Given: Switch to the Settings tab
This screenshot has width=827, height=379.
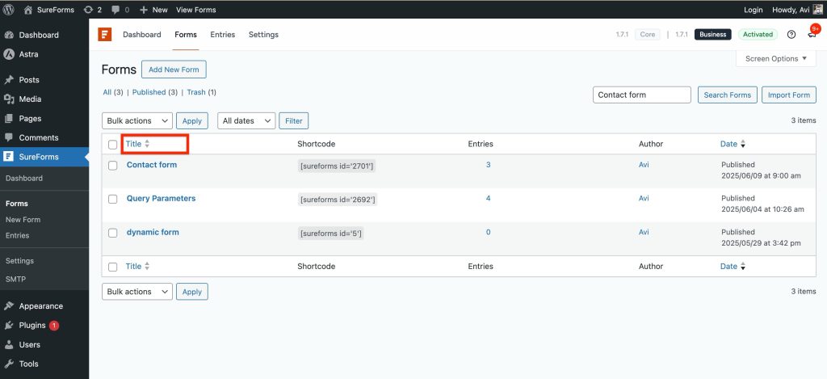Looking at the screenshot, I should click(263, 35).
